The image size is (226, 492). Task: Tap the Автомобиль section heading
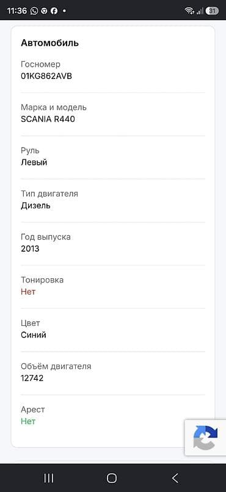[49, 43]
